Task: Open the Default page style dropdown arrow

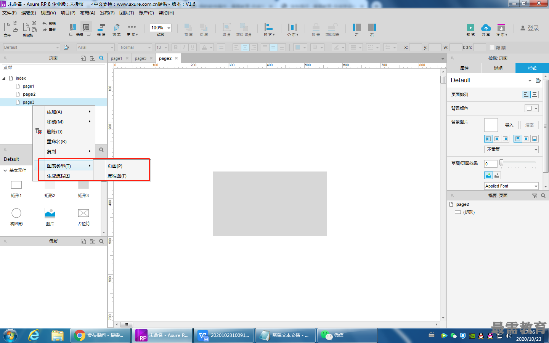Action: click(x=530, y=80)
